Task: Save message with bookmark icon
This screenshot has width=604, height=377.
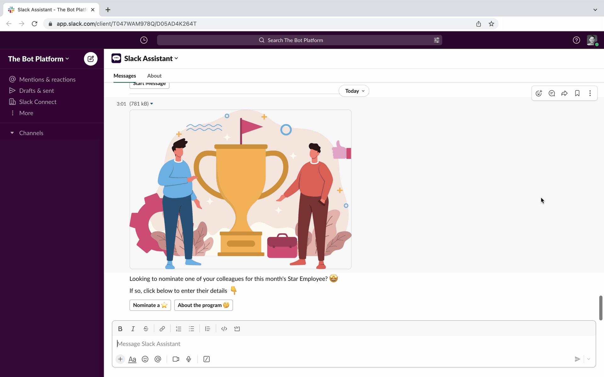Action: 577,93
